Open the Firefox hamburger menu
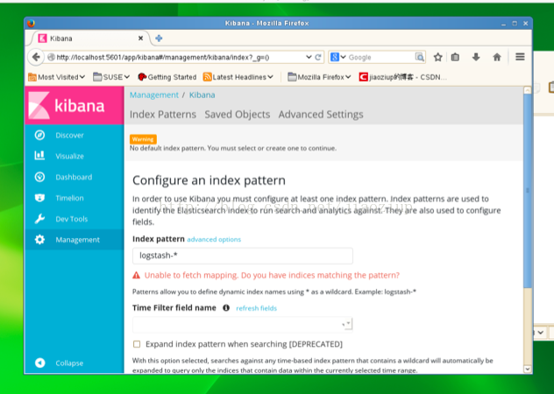 [520, 57]
